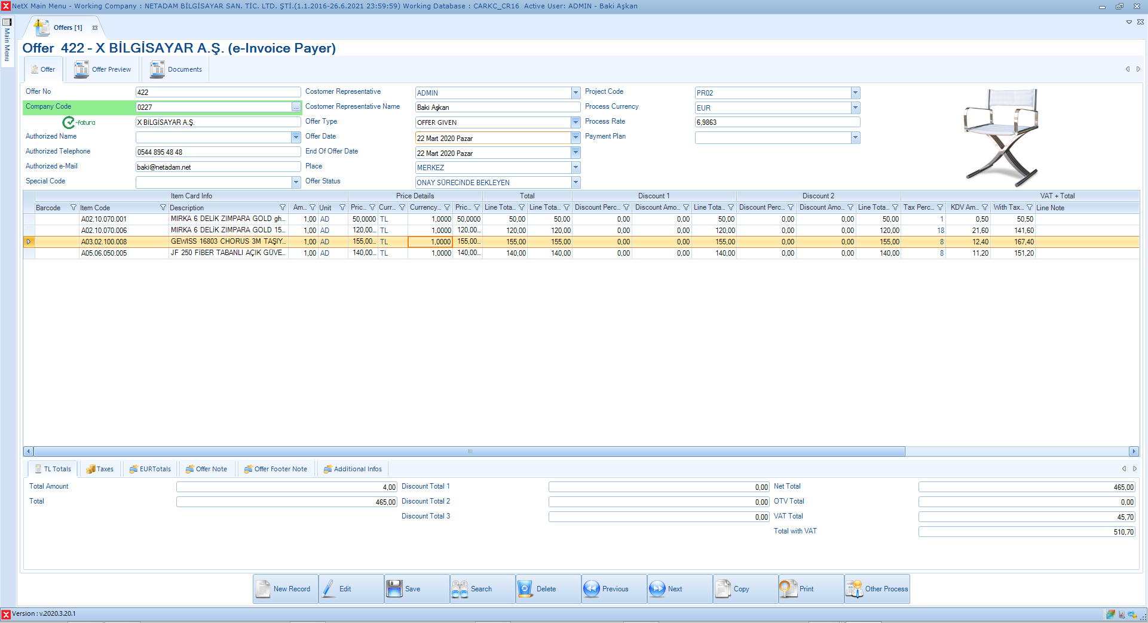The width and height of the screenshot is (1148, 623).
Task: Expand the Project Code dropdown
Action: click(x=855, y=93)
